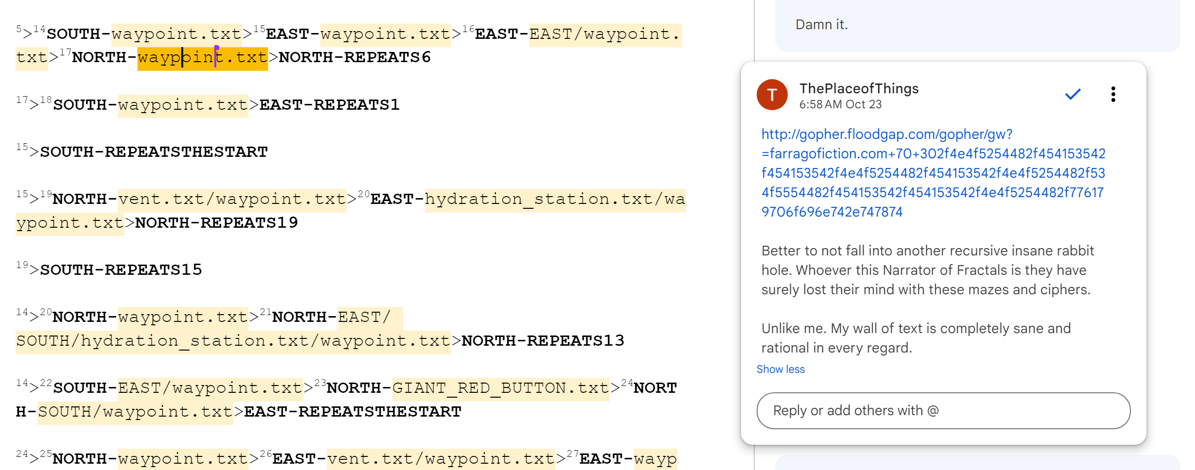Click the NORTH-REPEATS19 text

click(216, 223)
